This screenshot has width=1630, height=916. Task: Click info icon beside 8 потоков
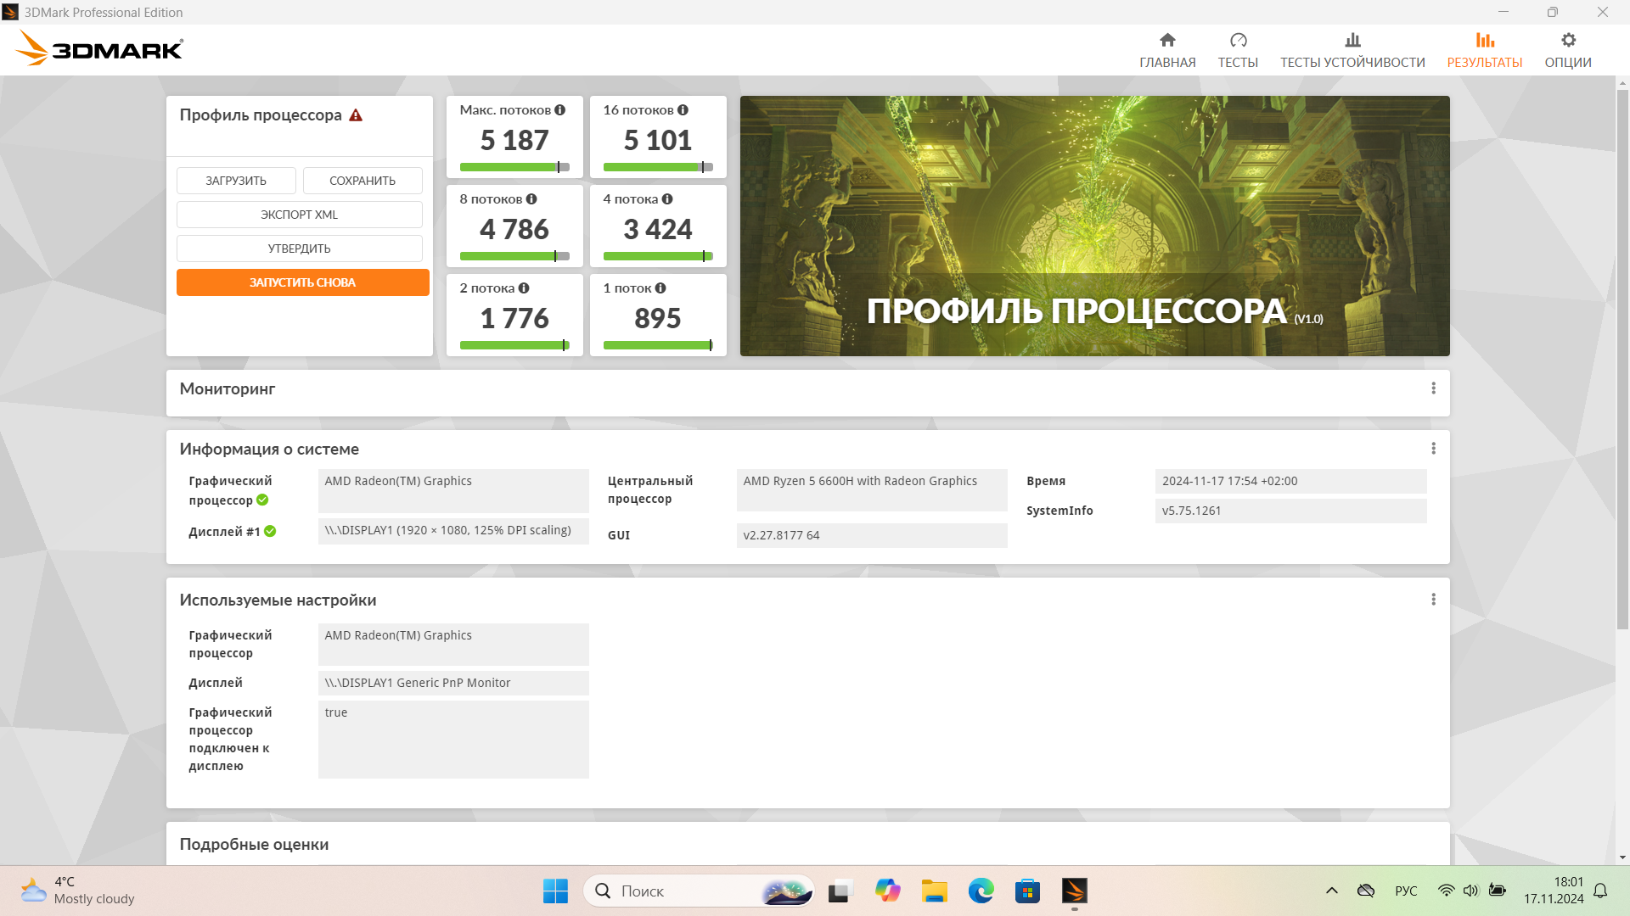[531, 199]
